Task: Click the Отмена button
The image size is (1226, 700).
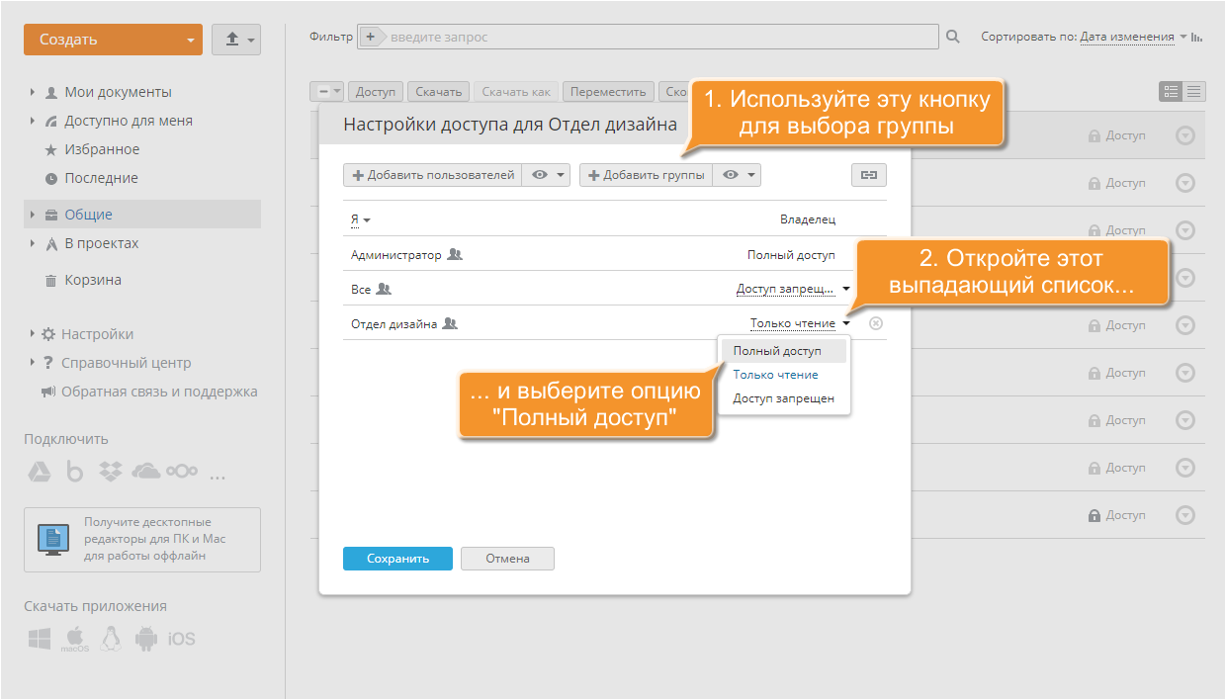Action: [507, 559]
